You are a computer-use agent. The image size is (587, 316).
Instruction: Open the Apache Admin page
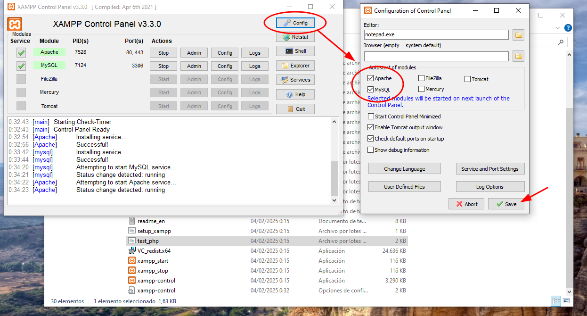[x=194, y=53]
